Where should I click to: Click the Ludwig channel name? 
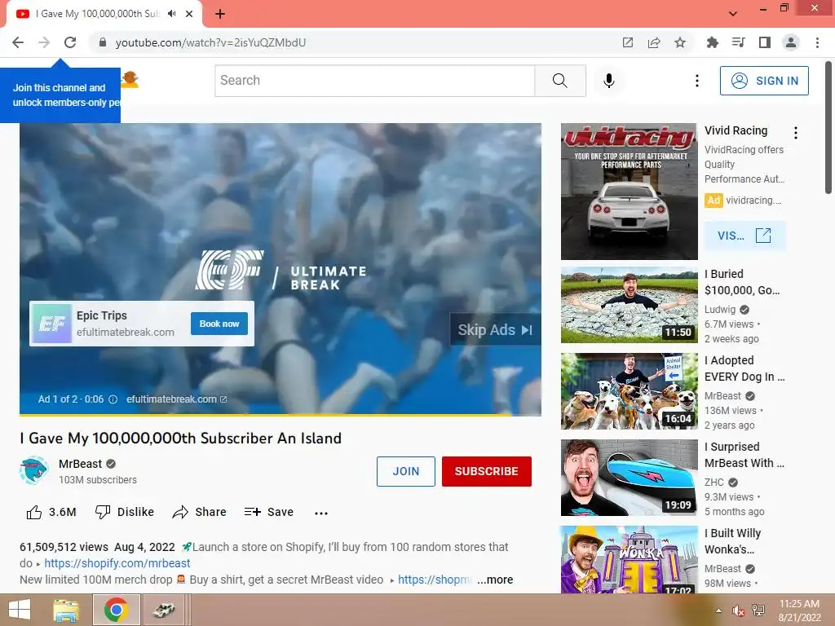pyautogui.click(x=720, y=309)
